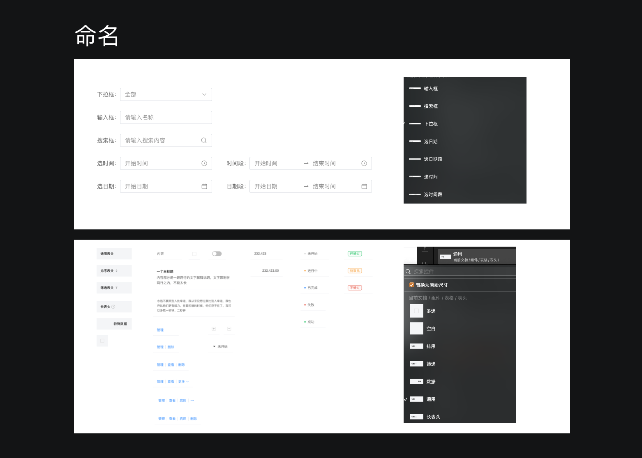This screenshot has height=458, width=642.
Task: Open the 下拉框 dropdown showing 全部
Action: pyautogui.click(x=166, y=94)
